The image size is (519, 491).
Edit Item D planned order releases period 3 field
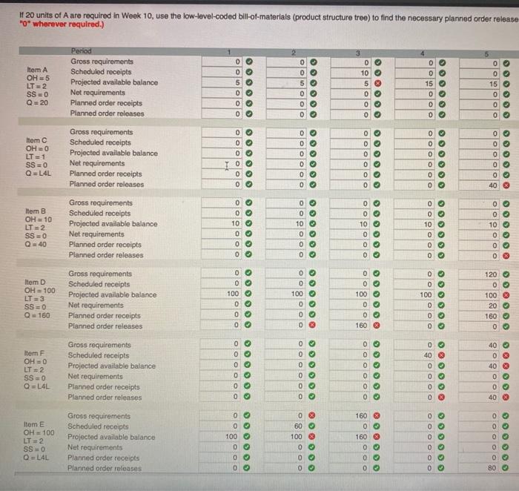coord(349,326)
